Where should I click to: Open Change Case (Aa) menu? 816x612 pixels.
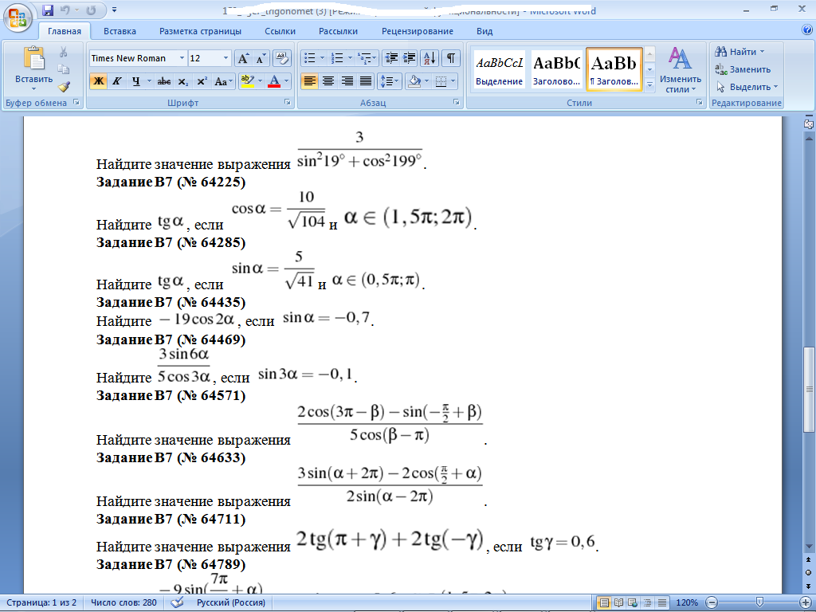point(223,81)
